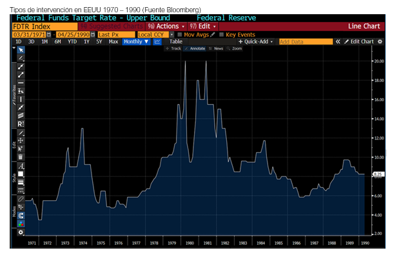Select the vertical line drawing tool

(x=21, y=99)
